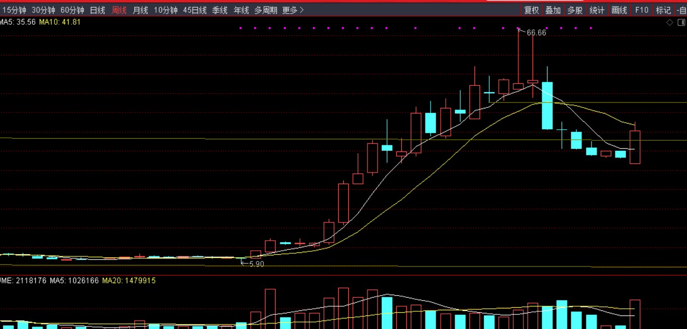Switch to 年线 yearly view
The image size is (687, 329).
point(241,10)
